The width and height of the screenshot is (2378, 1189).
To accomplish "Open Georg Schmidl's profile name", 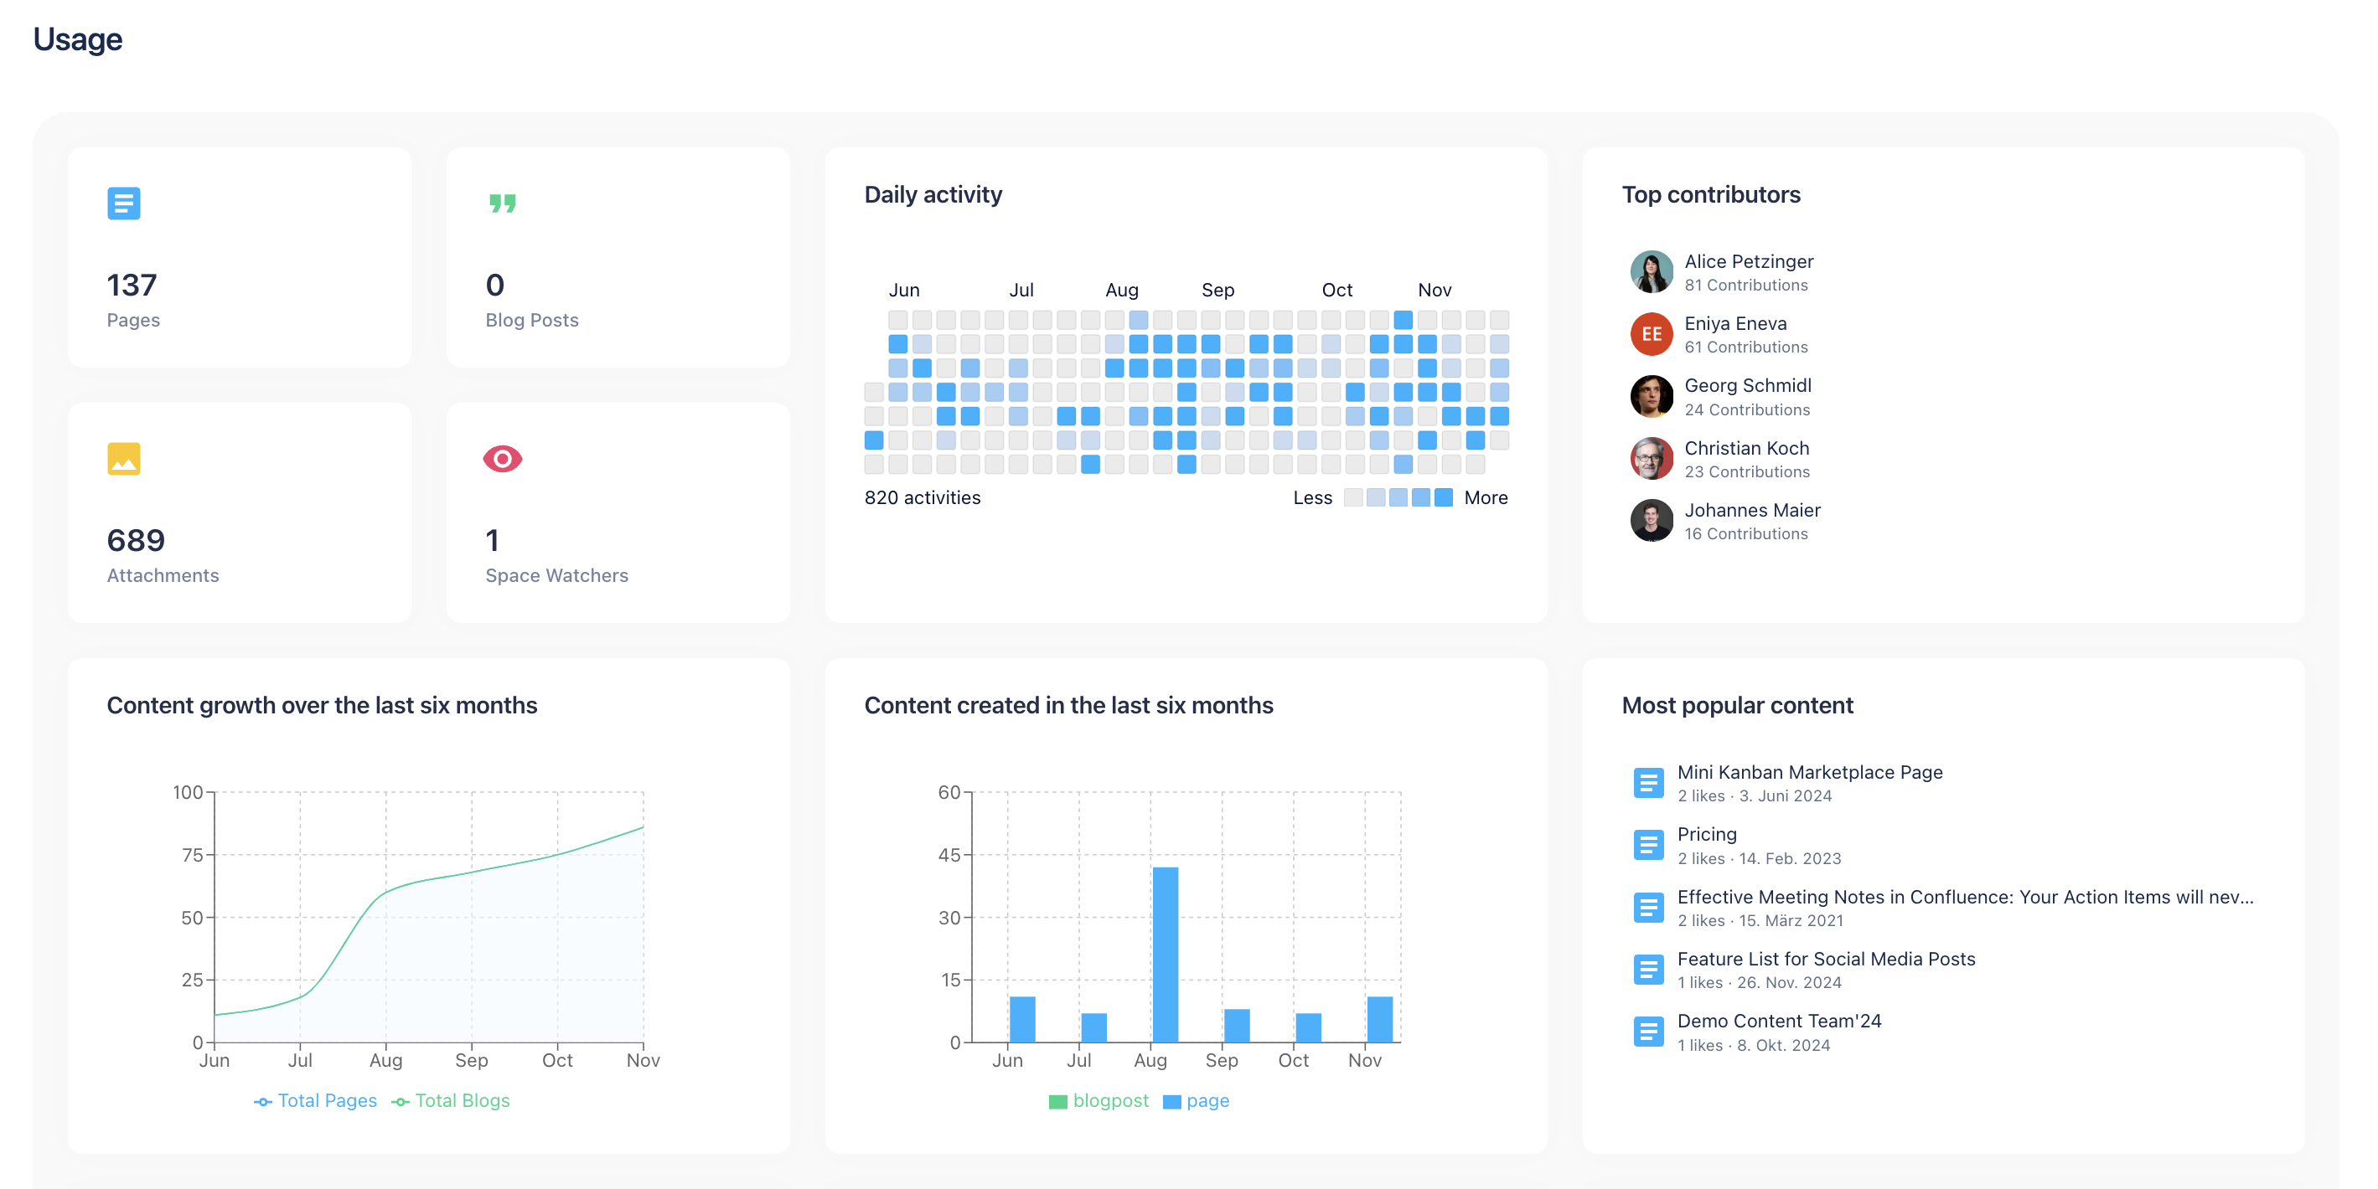I will coord(1748,384).
